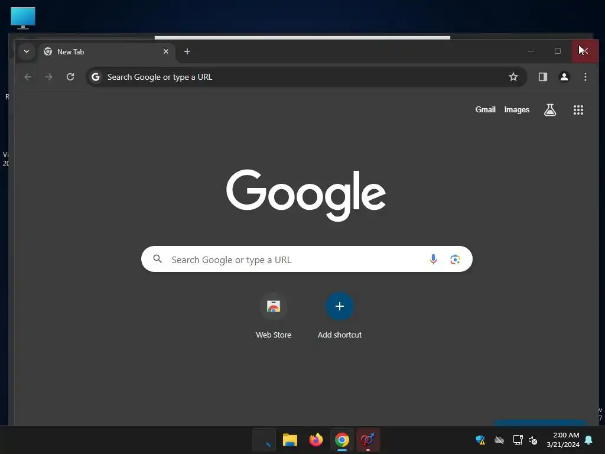Start voice search with the microphone

(433, 259)
